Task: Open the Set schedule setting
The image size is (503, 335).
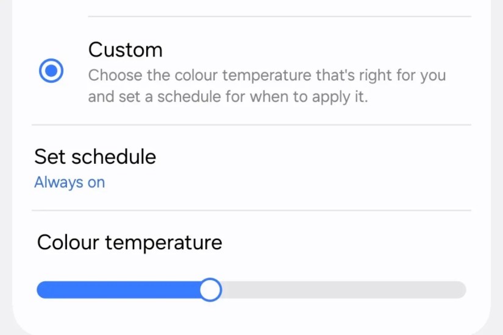Action: tap(95, 157)
